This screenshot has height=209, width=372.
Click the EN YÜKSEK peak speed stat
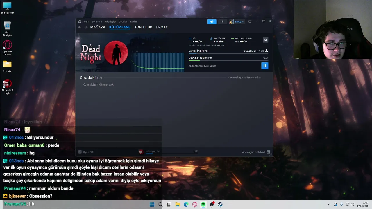tap(218, 40)
